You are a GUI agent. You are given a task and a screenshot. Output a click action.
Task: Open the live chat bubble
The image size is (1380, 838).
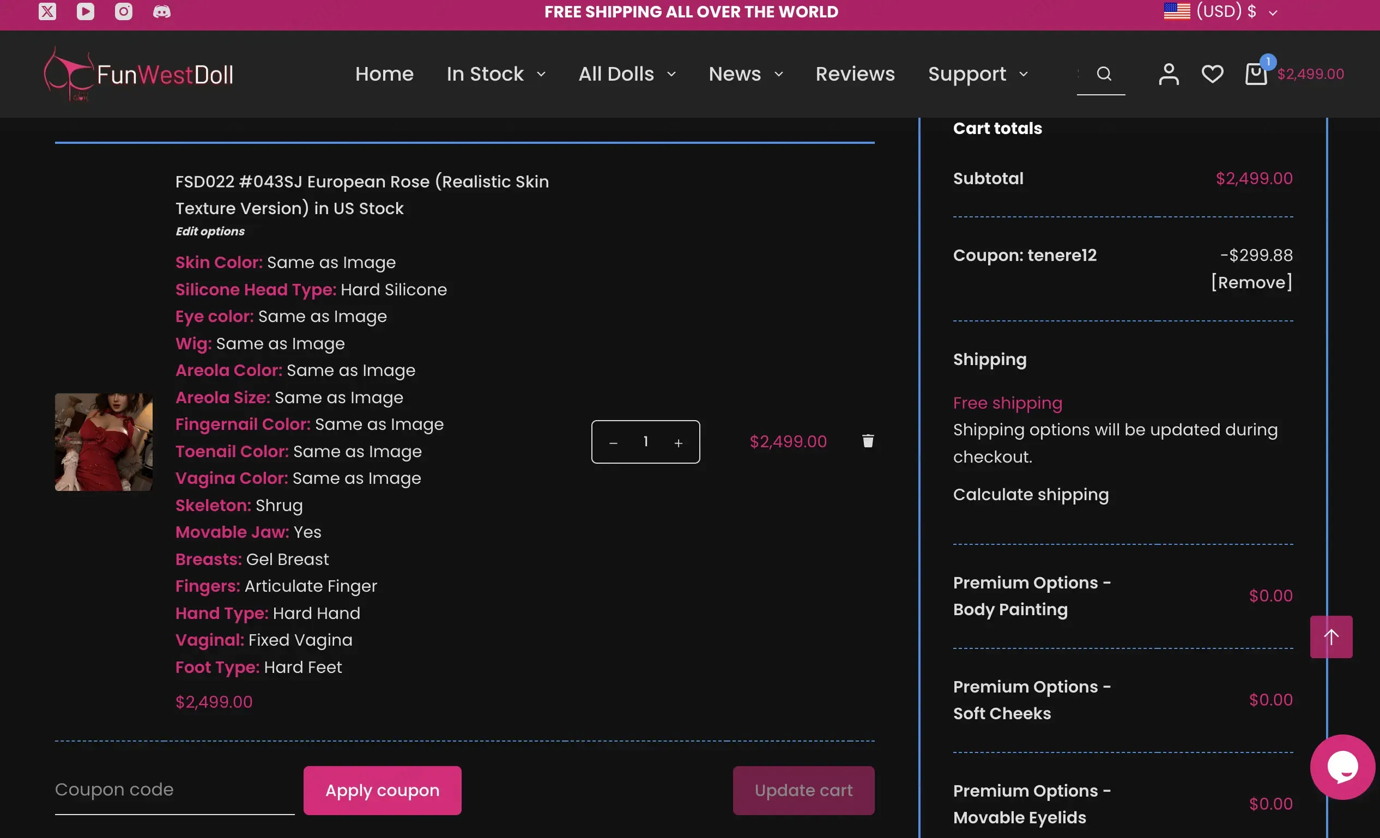(x=1342, y=767)
